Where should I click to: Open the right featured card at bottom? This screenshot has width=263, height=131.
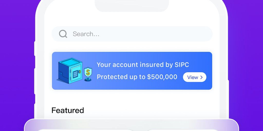[x=180, y=129]
